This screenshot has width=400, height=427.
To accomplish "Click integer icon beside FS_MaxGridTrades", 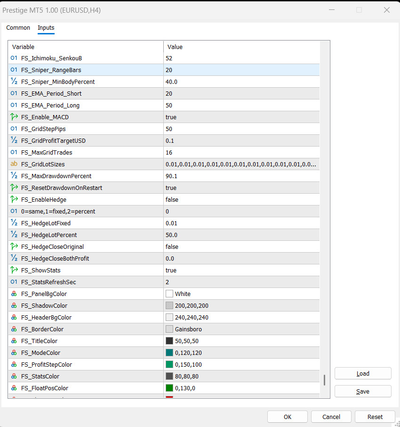I will click(14, 152).
